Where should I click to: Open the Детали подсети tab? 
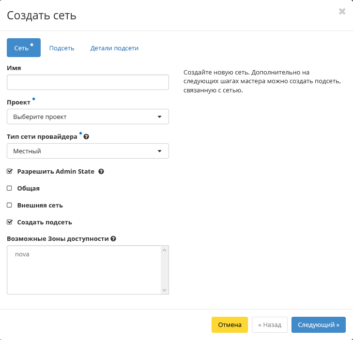[x=114, y=48]
